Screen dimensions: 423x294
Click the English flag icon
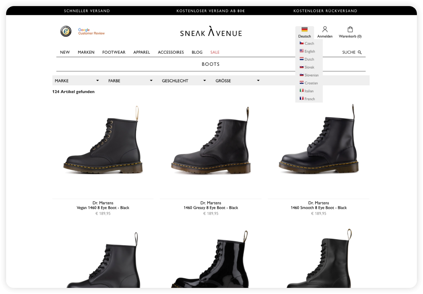tap(302, 51)
